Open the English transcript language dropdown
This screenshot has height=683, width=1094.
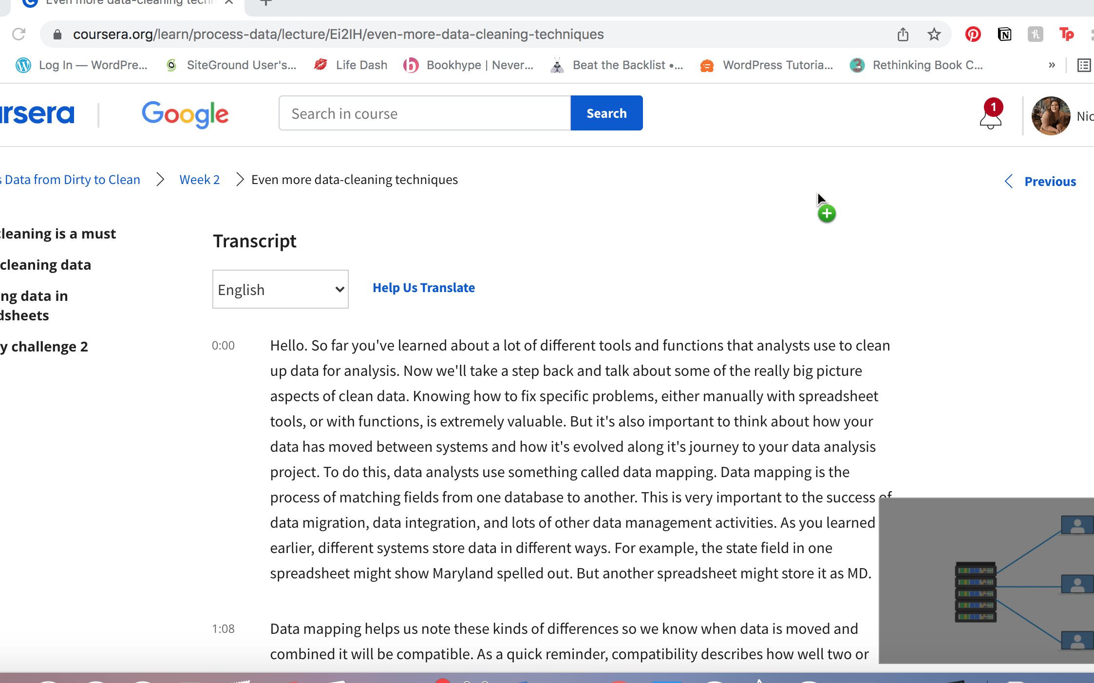pos(280,289)
